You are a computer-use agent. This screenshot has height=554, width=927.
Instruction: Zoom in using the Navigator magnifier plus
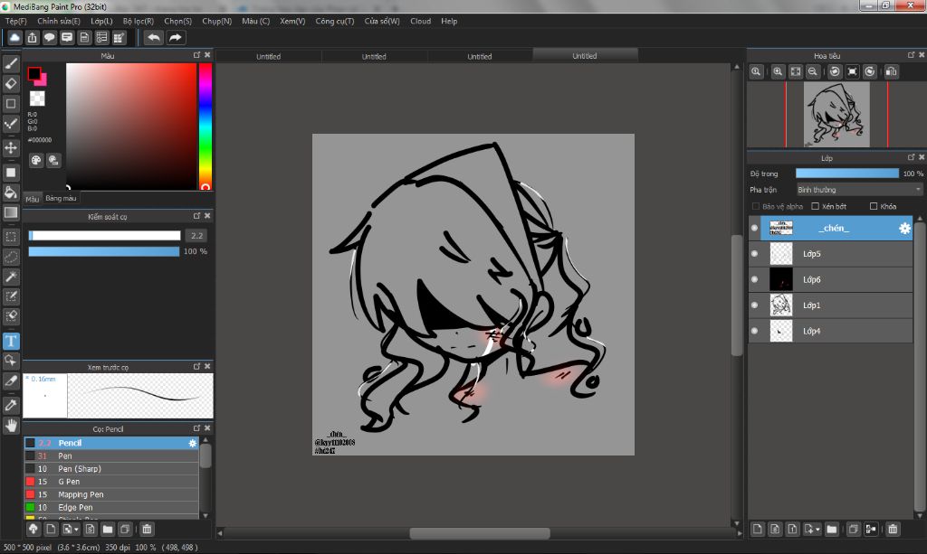778,71
